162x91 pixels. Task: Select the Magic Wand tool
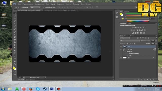15,21
